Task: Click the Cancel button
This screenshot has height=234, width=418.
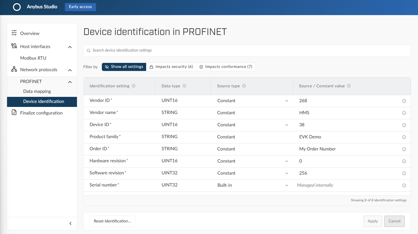Action: pos(394,221)
